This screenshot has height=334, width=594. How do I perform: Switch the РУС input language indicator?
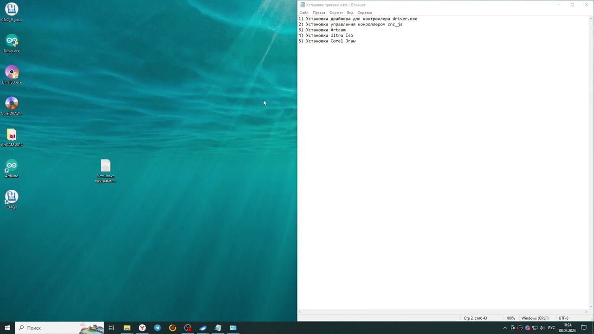pyautogui.click(x=551, y=328)
